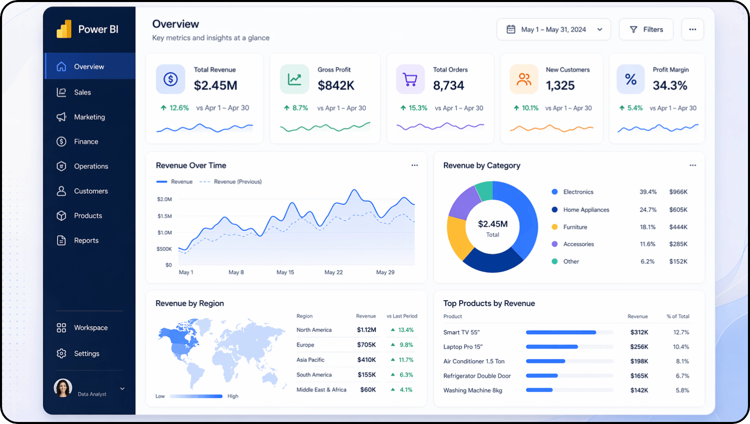This screenshot has width=750, height=424.
Task: Click the Electronics legend color dot
Action: (x=554, y=192)
